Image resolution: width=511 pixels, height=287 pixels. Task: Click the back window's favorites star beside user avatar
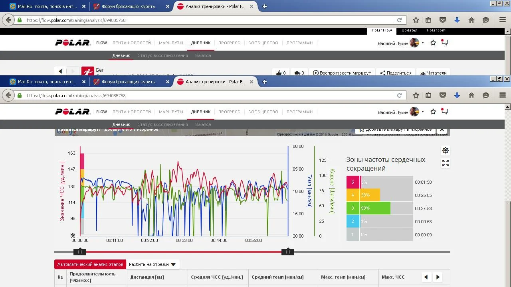point(433,43)
